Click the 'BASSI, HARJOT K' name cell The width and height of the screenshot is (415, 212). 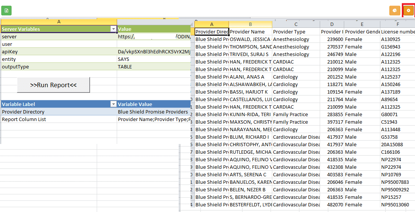click(x=250, y=92)
